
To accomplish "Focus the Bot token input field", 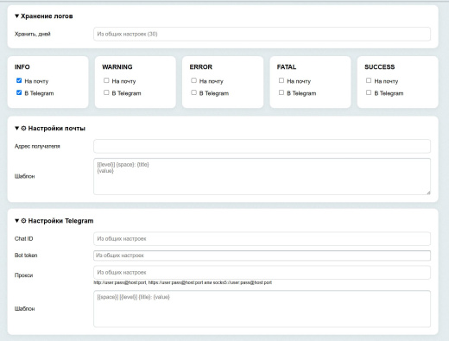I will click(x=262, y=256).
